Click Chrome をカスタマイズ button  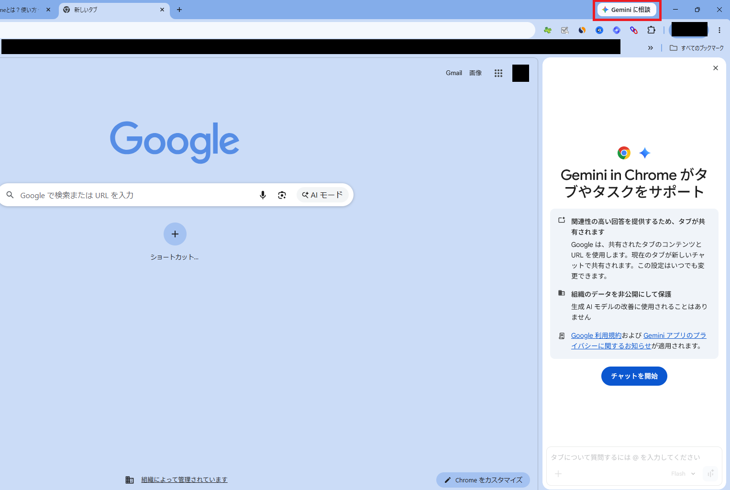pyautogui.click(x=483, y=480)
